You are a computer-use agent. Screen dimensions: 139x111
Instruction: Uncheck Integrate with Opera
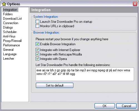37,59
